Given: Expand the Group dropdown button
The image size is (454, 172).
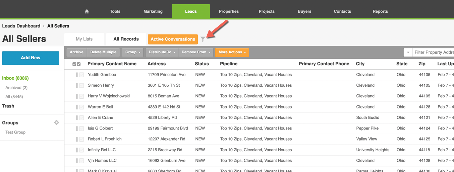Looking at the screenshot, I should [x=133, y=52].
